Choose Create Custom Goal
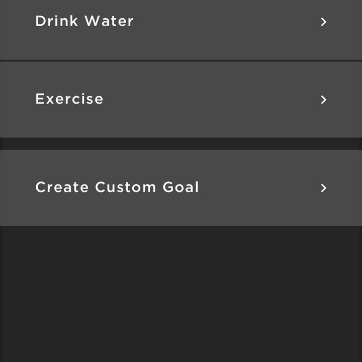Screen dimensions: 362x362 pos(181,188)
